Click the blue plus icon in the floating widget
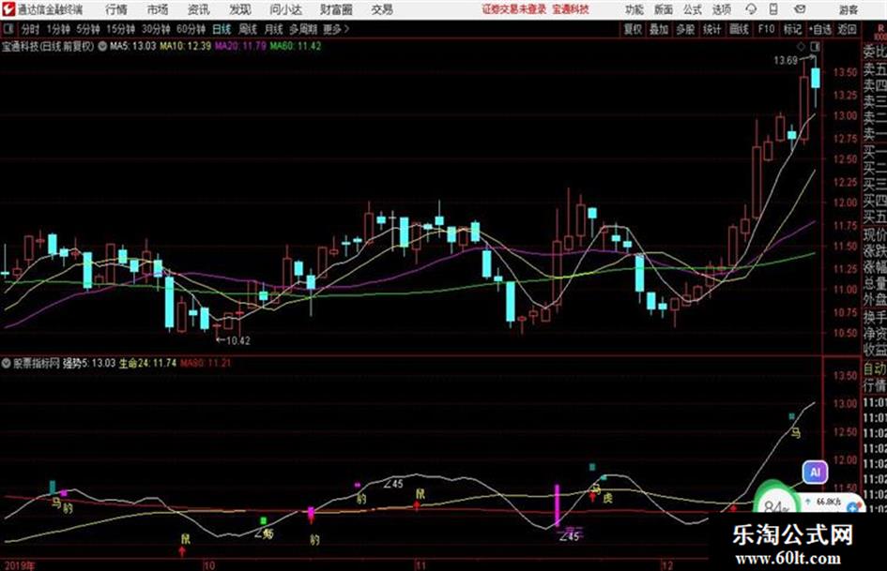This screenshot has height=571, width=887. (853, 509)
